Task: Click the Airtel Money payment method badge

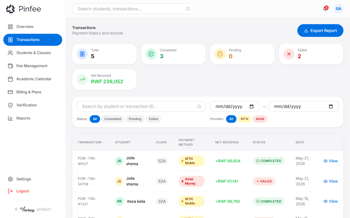Action: pyautogui.click(x=191, y=181)
